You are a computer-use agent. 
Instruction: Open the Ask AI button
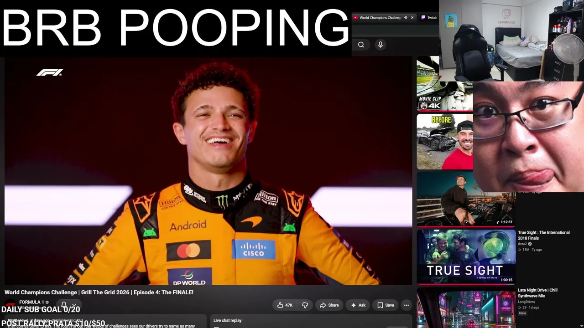point(358,305)
